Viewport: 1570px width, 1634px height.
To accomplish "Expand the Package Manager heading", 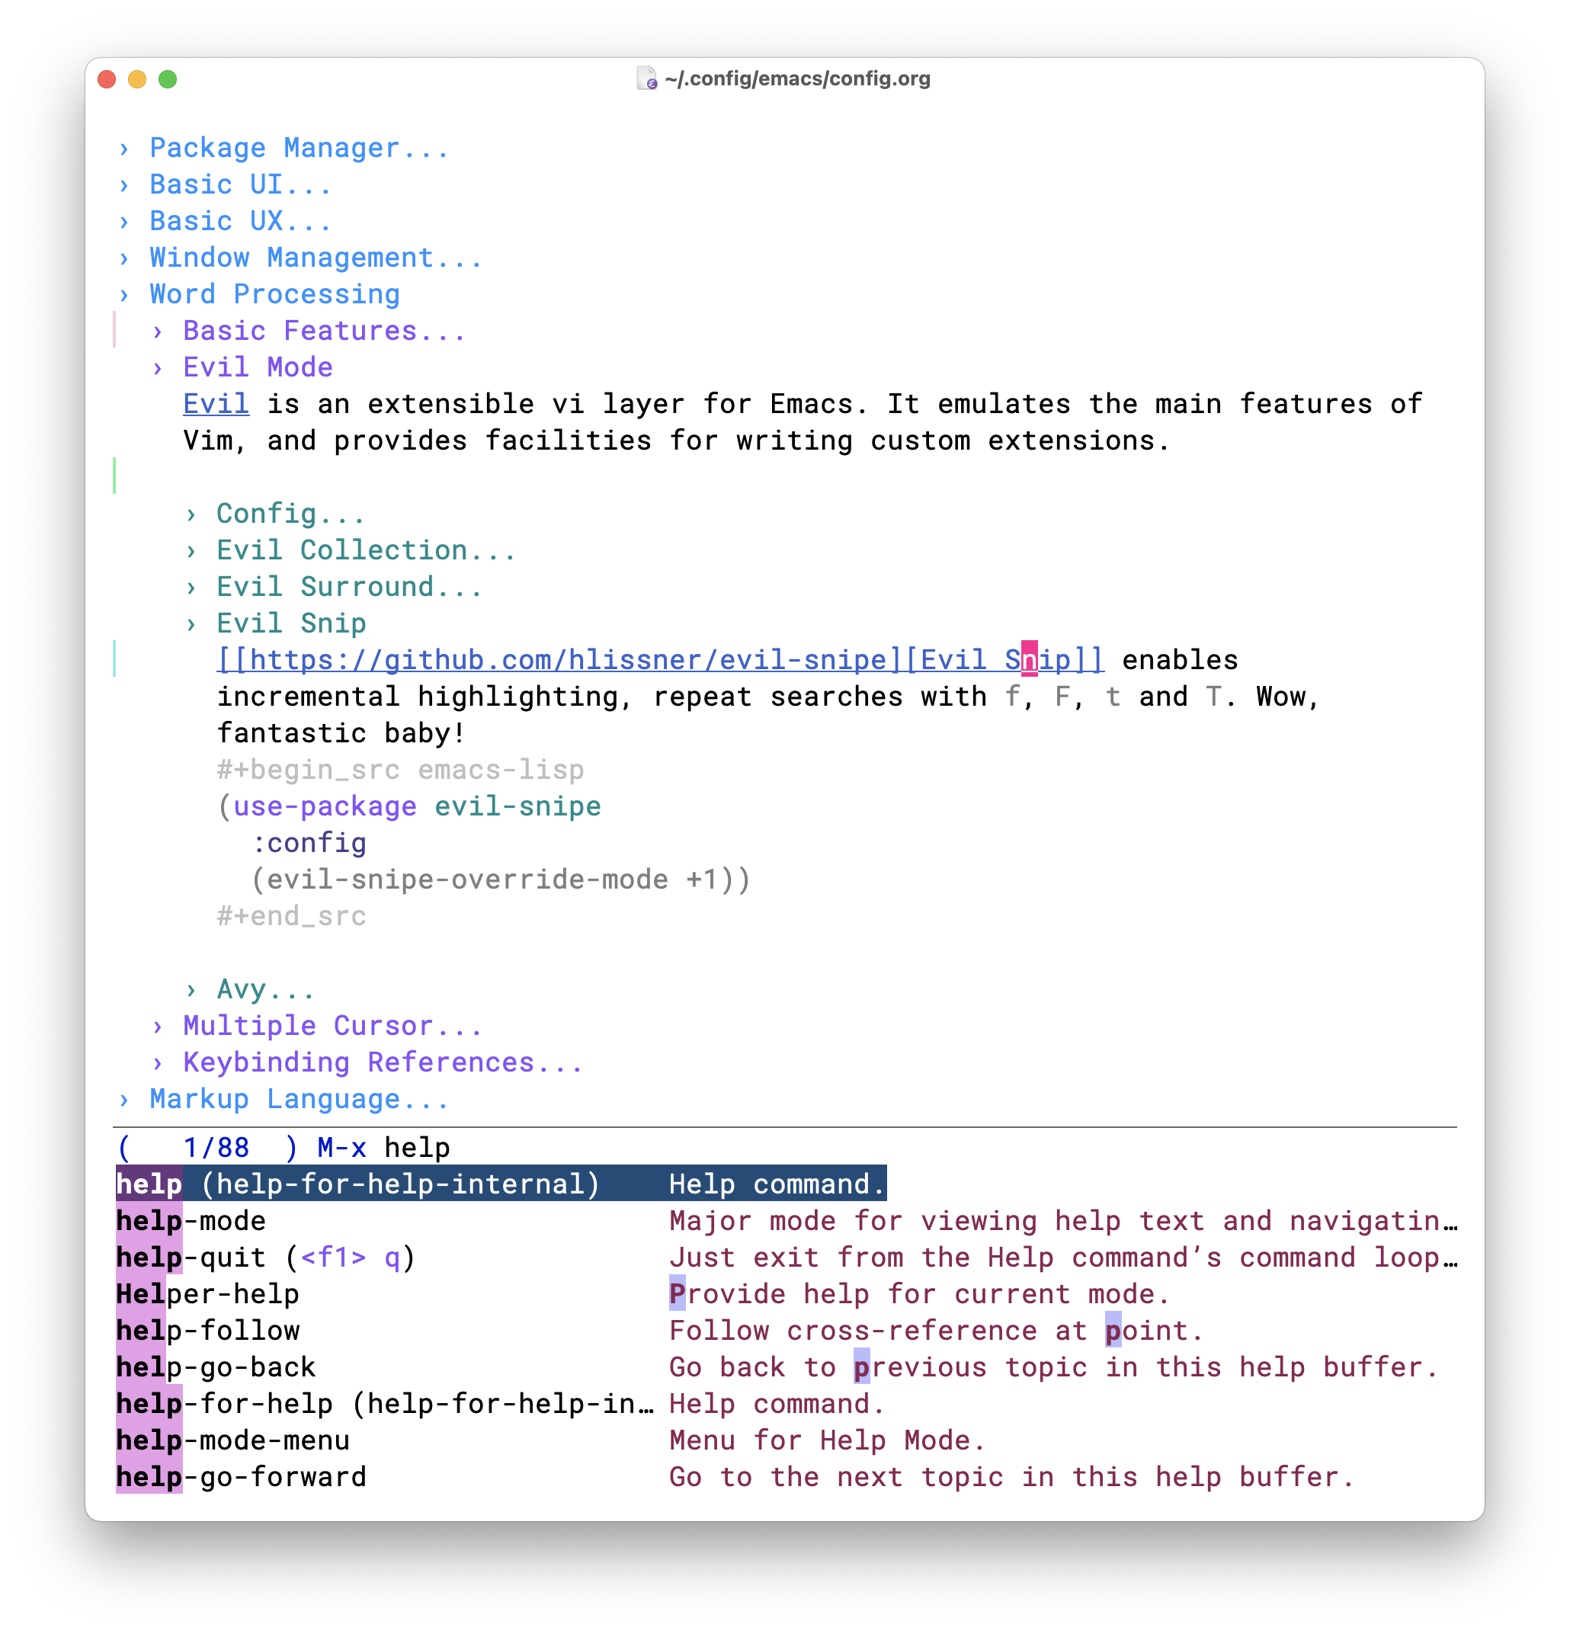I will pos(299,149).
